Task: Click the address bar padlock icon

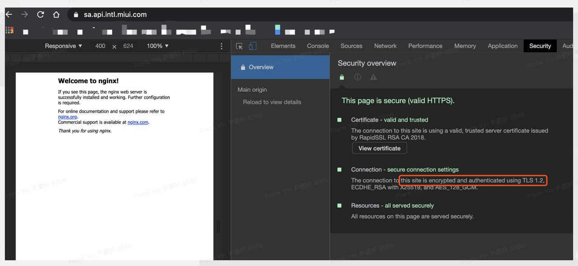Action: pyautogui.click(x=75, y=15)
